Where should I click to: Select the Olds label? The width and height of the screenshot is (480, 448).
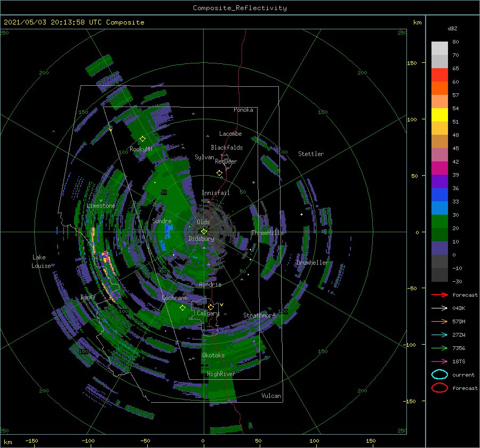[203, 222]
